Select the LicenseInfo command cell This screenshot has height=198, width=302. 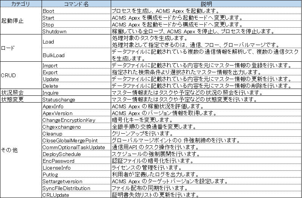point(76,167)
